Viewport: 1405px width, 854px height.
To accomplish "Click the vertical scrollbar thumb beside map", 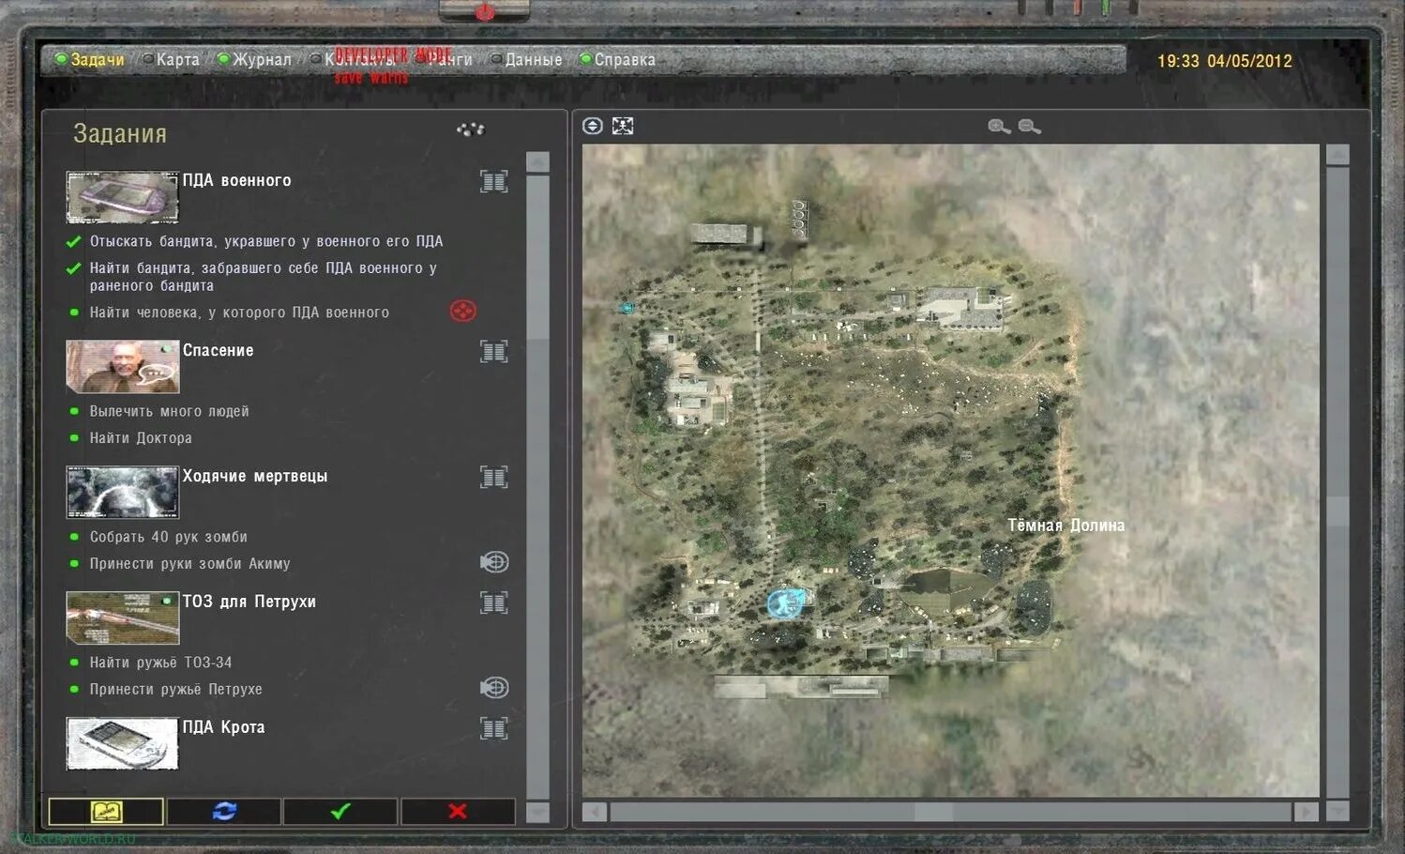I will (1338, 511).
